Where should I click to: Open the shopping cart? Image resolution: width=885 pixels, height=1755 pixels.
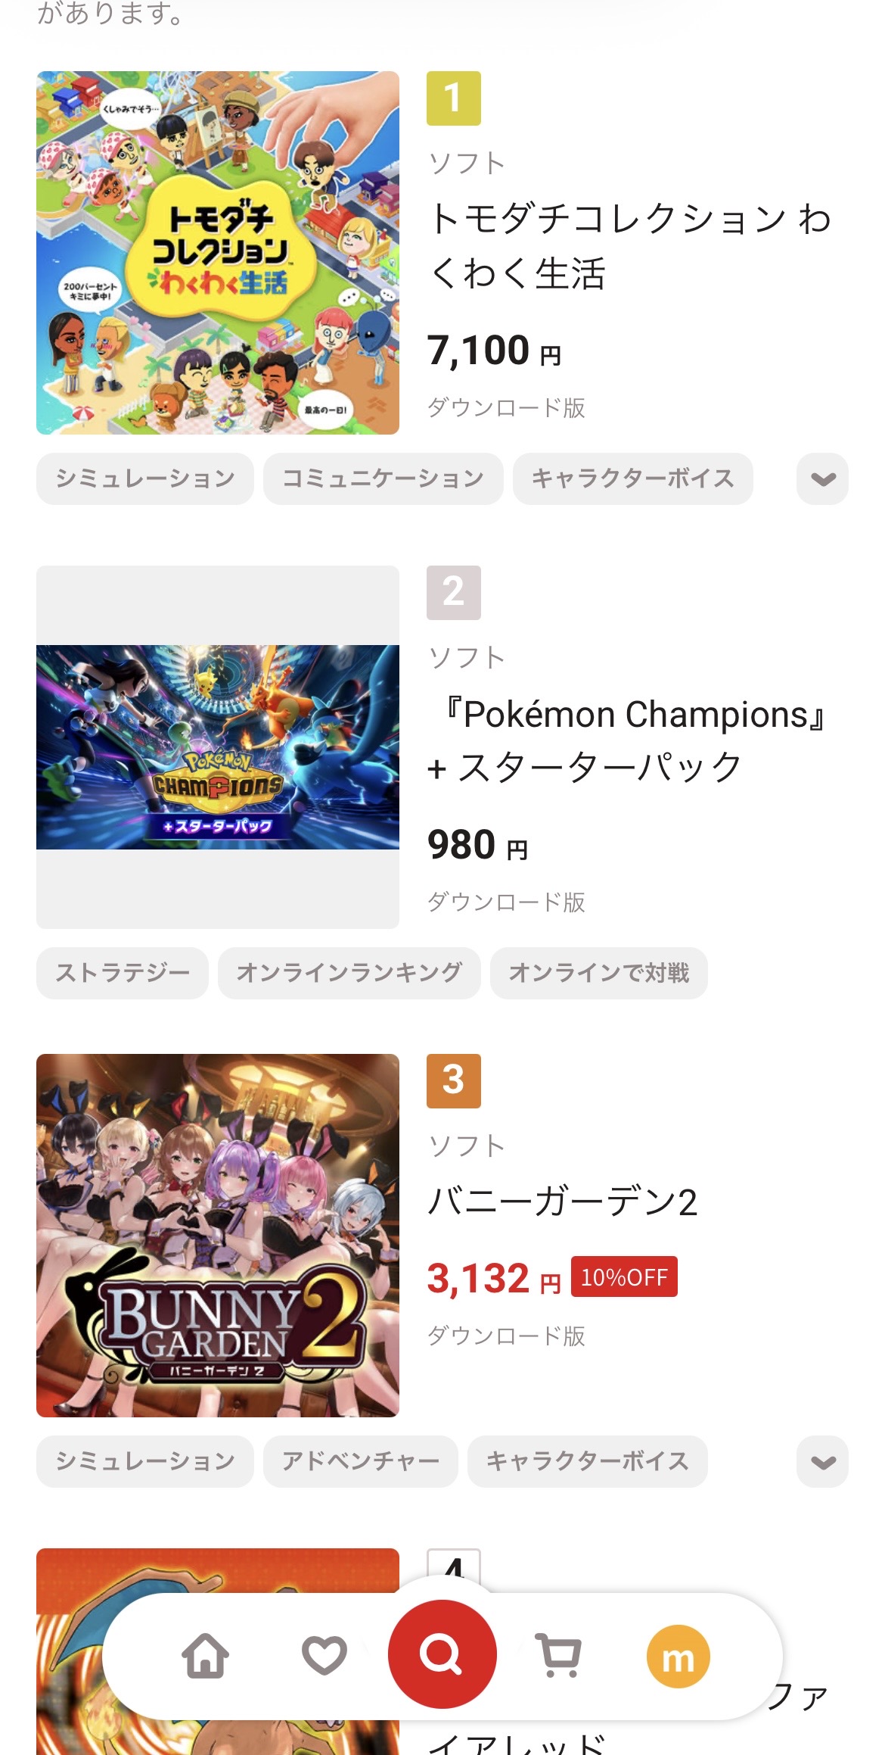tap(559, 1655)
